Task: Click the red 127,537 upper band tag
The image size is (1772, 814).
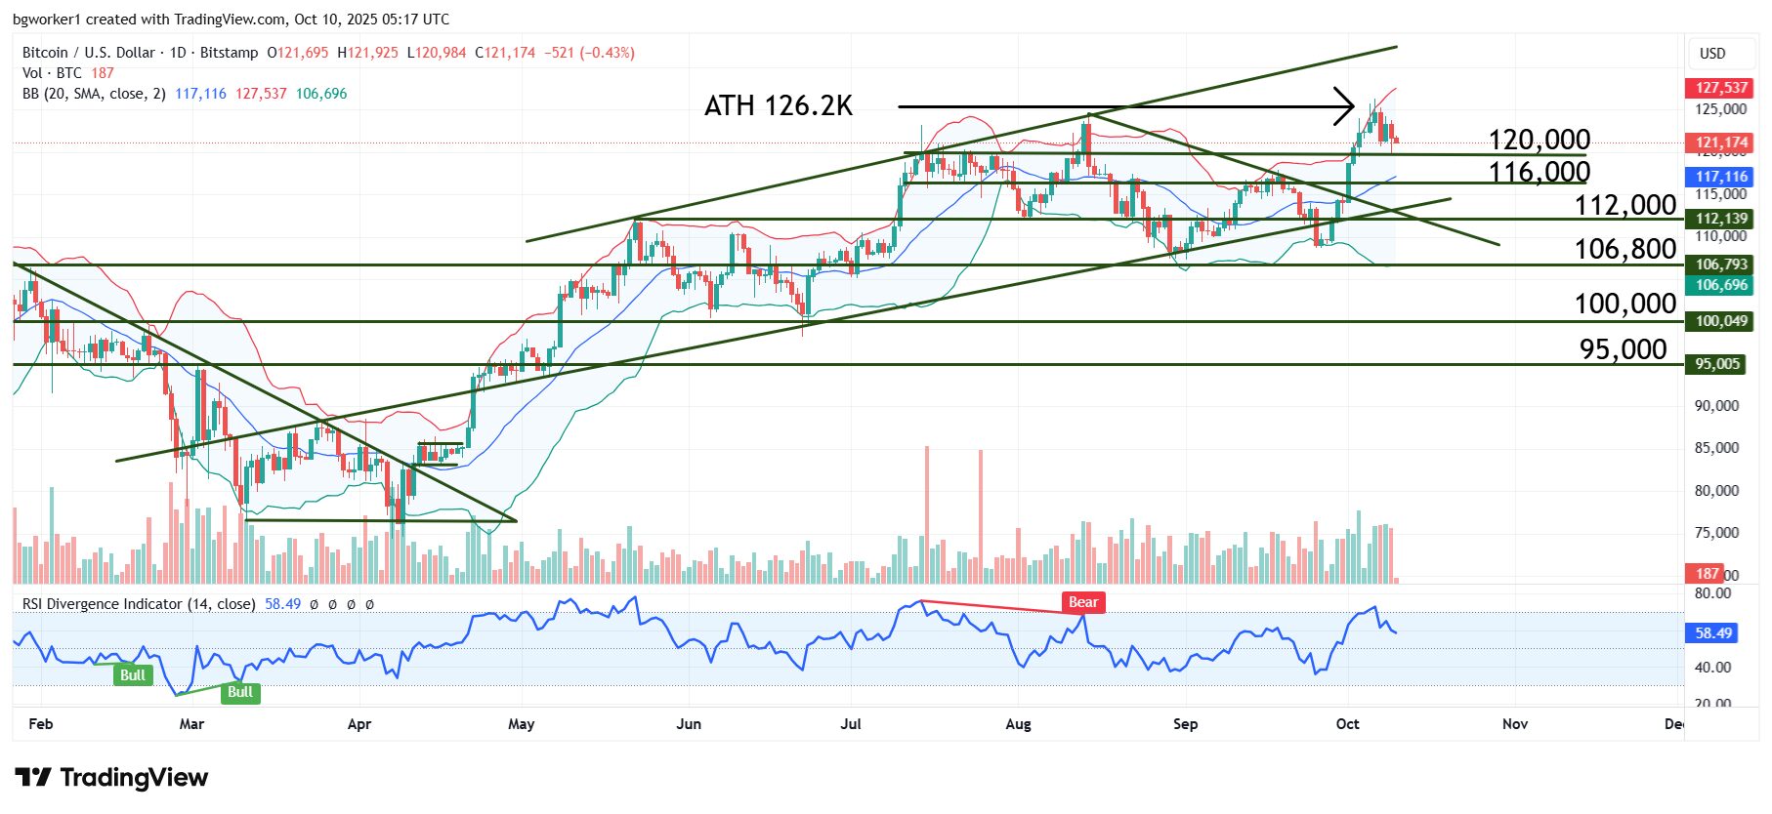Action: click(1720, 88)
